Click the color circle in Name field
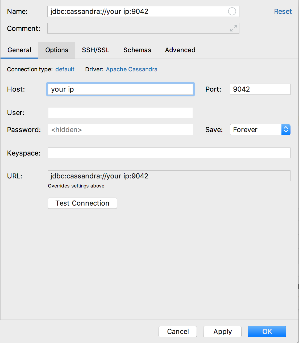 pyautogui.click(x=232, y=11)
